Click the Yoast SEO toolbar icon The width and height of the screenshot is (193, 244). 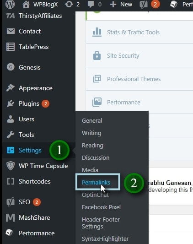(x=144, y=5)
